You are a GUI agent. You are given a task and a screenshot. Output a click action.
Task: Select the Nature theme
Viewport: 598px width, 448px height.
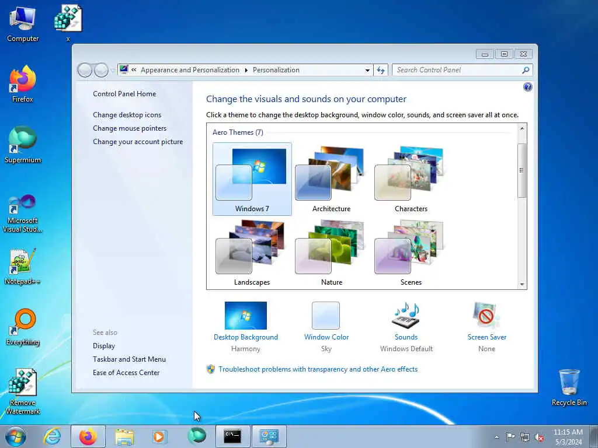coord(332,253)
